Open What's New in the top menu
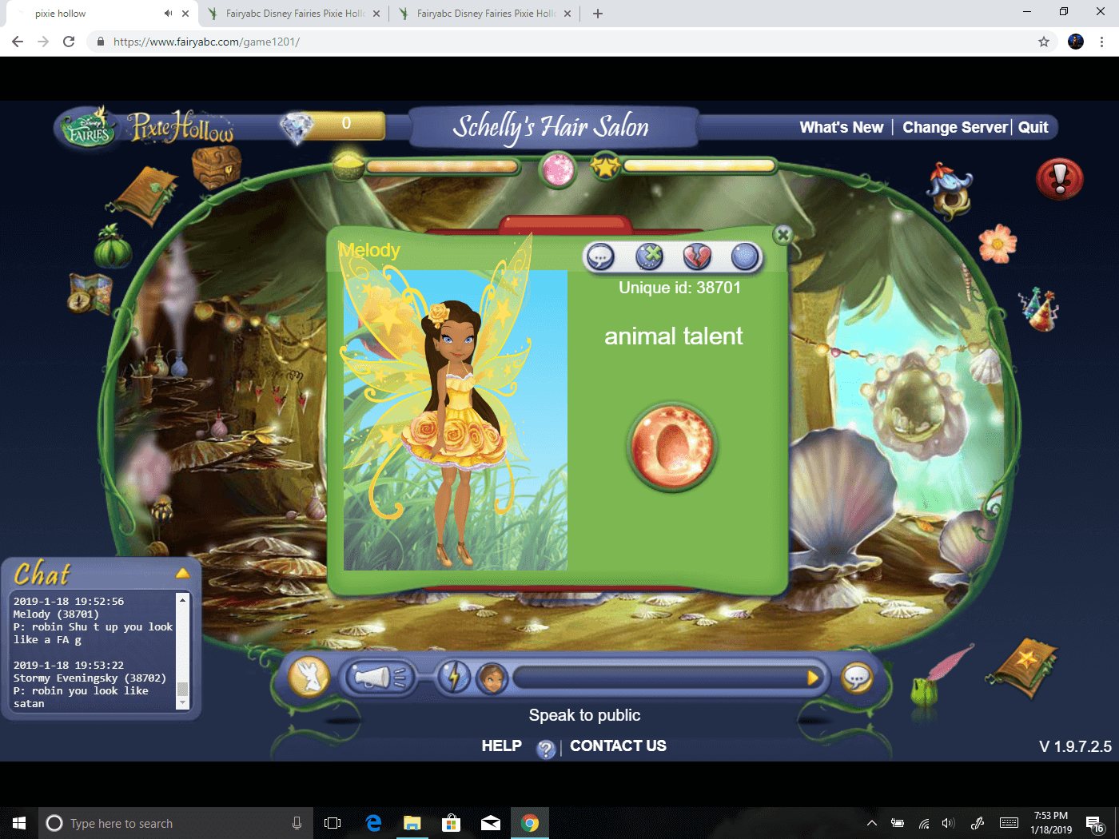Screen dimensions: 1119x839 point(841,126)
